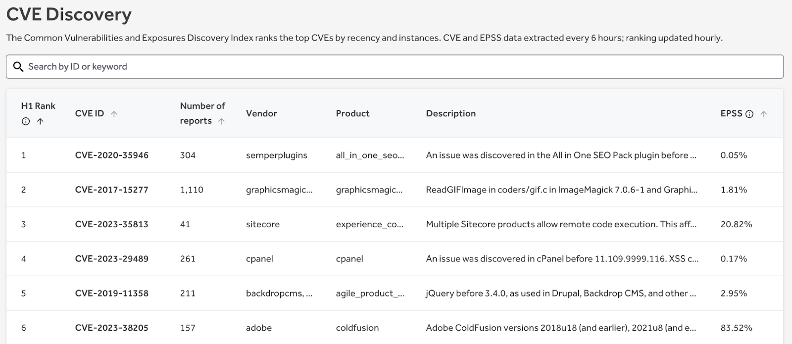
Task: Click the all_in_one_seo product cell
Action: click(370, 155)
